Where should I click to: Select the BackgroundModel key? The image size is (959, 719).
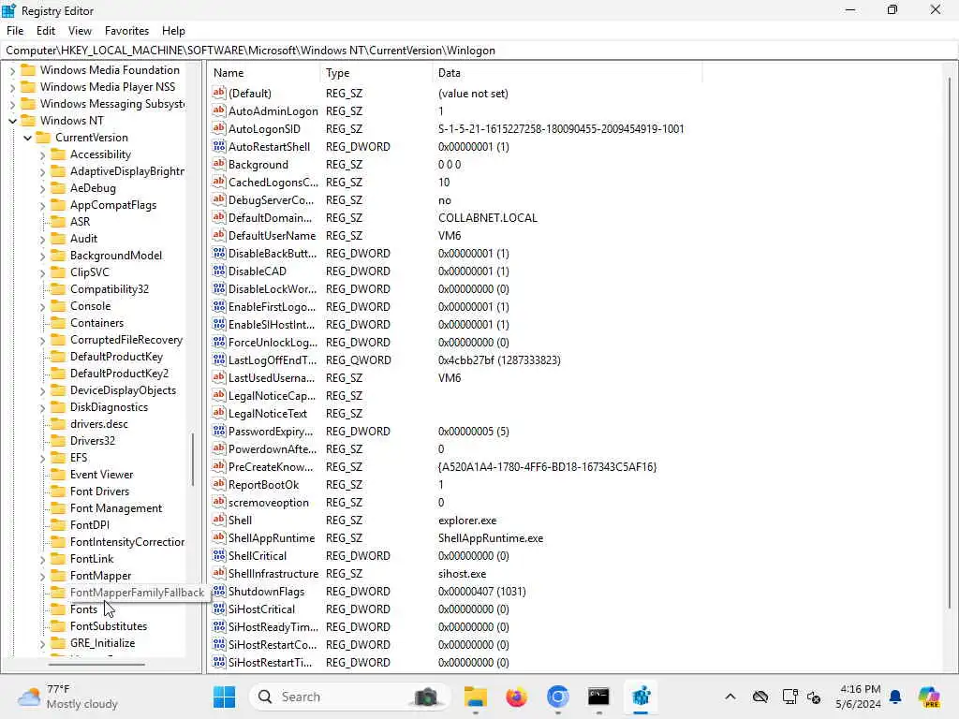[115, 256]
